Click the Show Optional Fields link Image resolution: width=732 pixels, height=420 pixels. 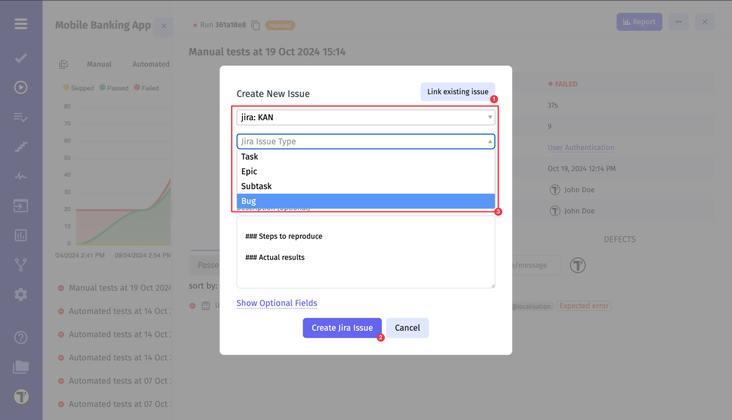(x=277, y=303)
